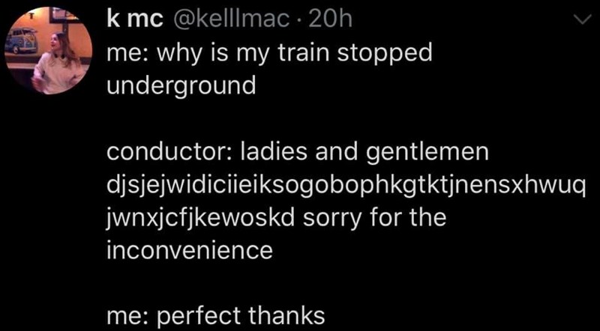The image size is (600, 331).
Task: Click the word "ladies" in the conductor line
Action: coord(271,153)
